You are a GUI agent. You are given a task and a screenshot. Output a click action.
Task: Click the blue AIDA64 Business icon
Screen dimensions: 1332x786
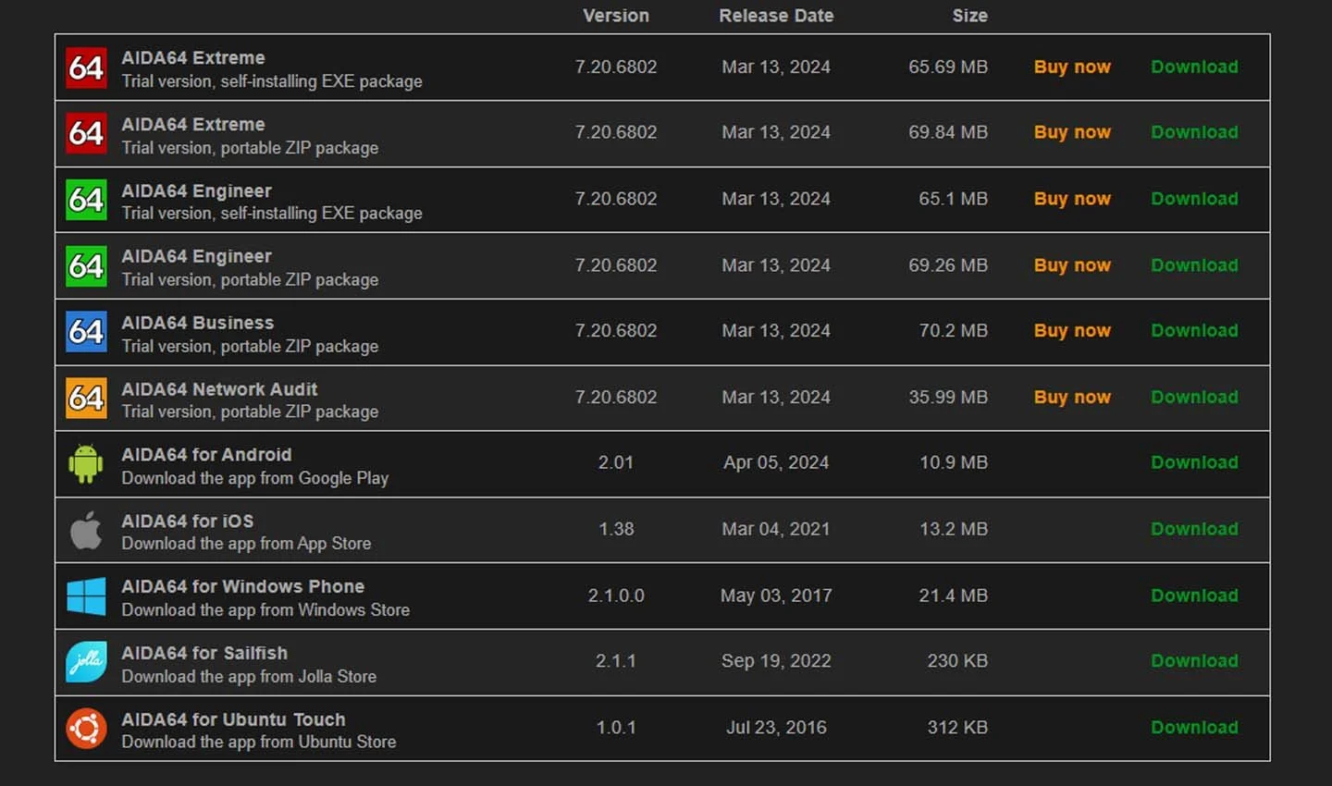click(86, 331)
